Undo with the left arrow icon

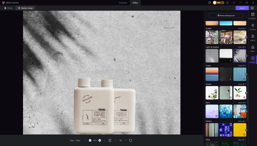pos(121,140)
